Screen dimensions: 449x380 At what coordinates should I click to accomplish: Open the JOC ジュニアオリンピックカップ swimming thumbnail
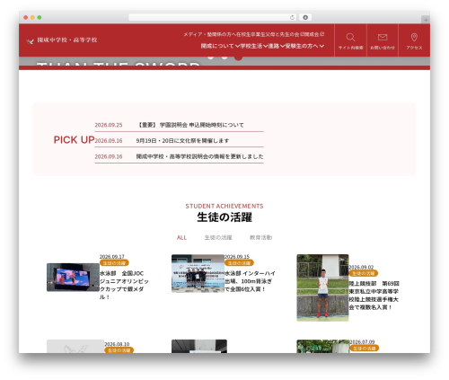click(73, 278)
